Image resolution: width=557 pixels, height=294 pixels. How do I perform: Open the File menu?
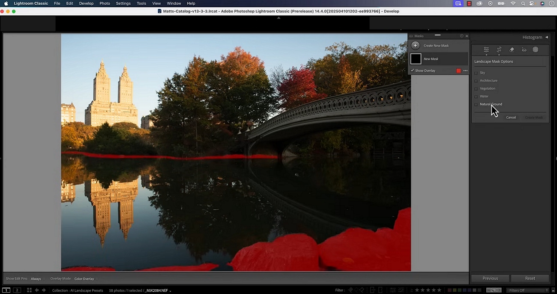tap(57, 3)
